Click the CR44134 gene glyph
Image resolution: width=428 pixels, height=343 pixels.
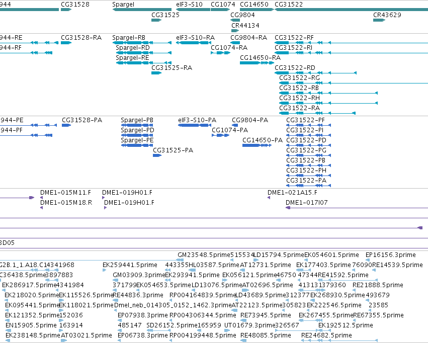(235, 31)
